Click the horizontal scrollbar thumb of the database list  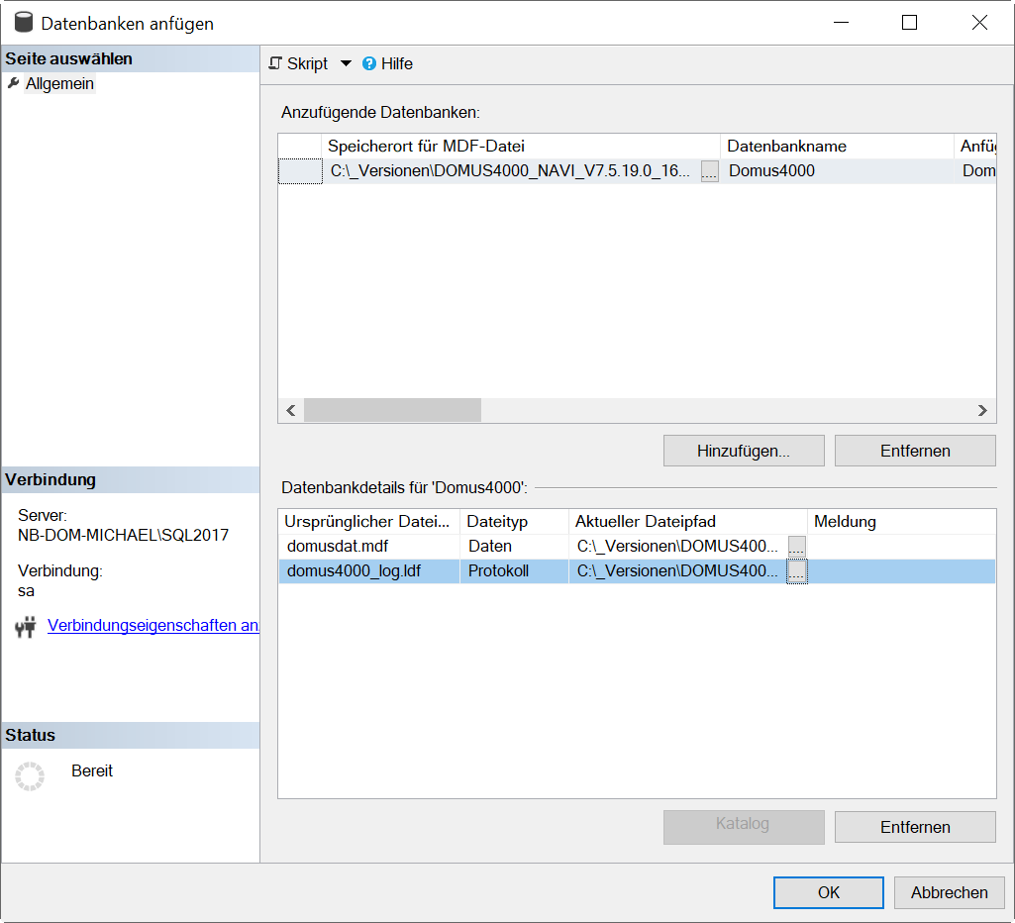(392, 410)
